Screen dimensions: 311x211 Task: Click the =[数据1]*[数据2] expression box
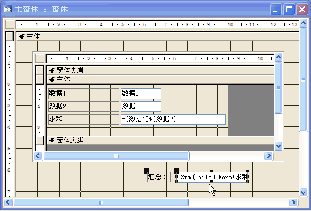(x=173, y=119)
